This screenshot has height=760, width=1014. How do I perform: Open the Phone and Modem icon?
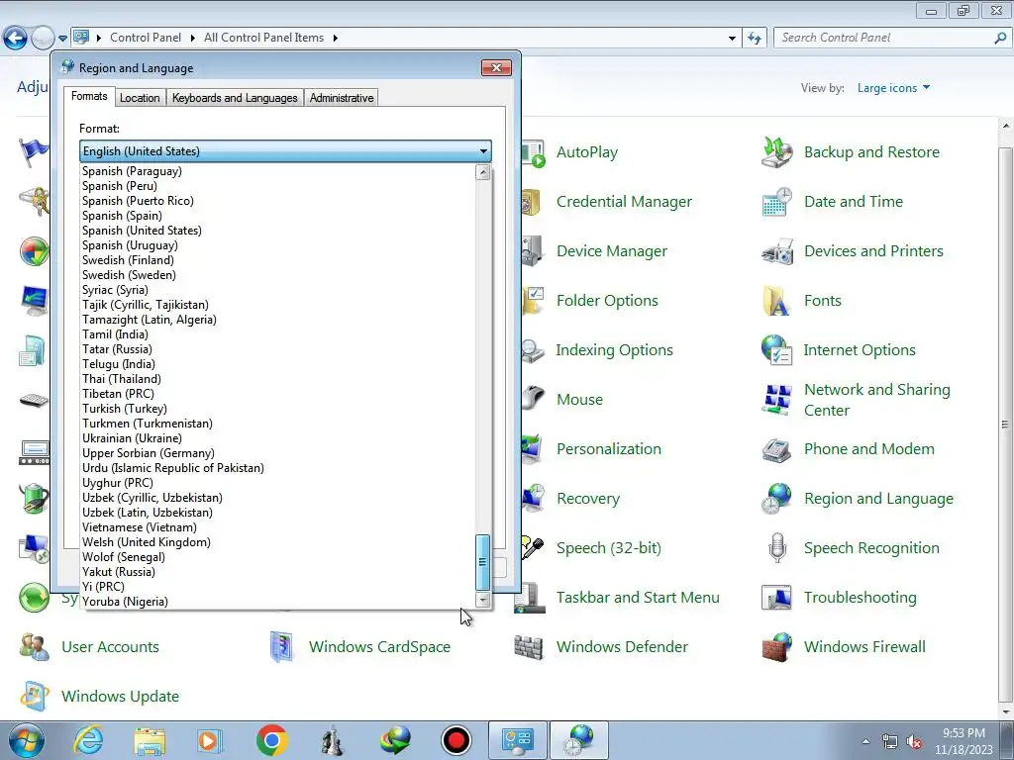tap(776, 449)
